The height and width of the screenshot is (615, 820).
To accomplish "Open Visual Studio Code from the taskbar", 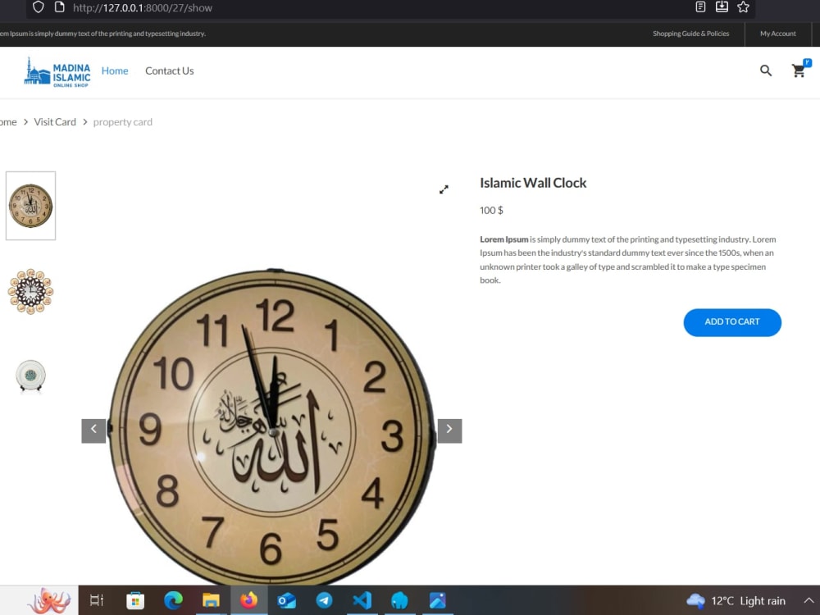I will point(362,600).
